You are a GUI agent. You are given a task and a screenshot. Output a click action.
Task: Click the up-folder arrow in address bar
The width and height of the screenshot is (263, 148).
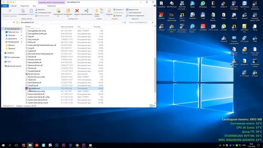click(x=14, y=22)
